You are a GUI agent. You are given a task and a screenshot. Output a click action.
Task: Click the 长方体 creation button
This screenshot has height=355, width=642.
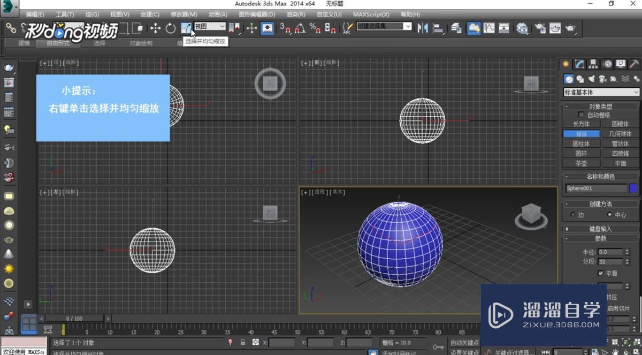[582, 124]
